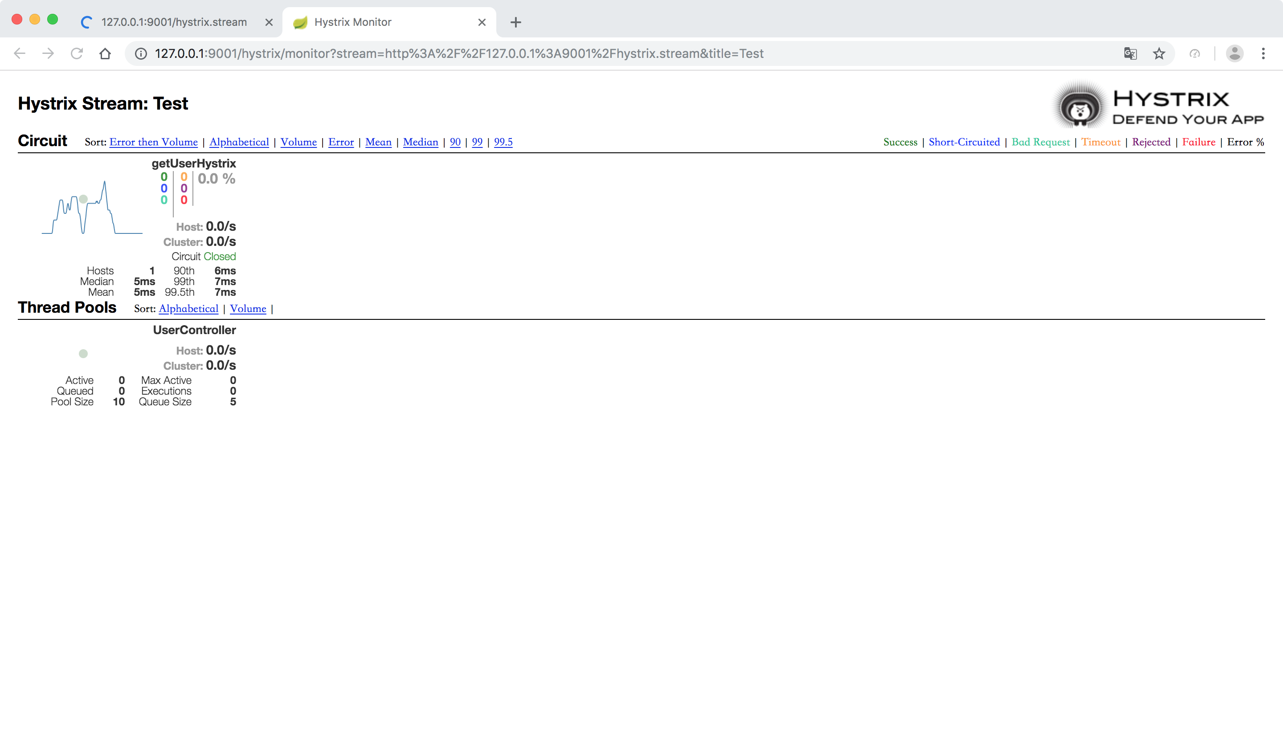Sort thread pools by Volume

pos(248,309)
